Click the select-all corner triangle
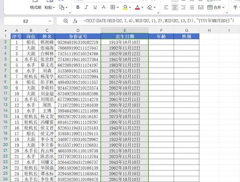The height and width of the screenshot is (182, 240). (6, 30)
